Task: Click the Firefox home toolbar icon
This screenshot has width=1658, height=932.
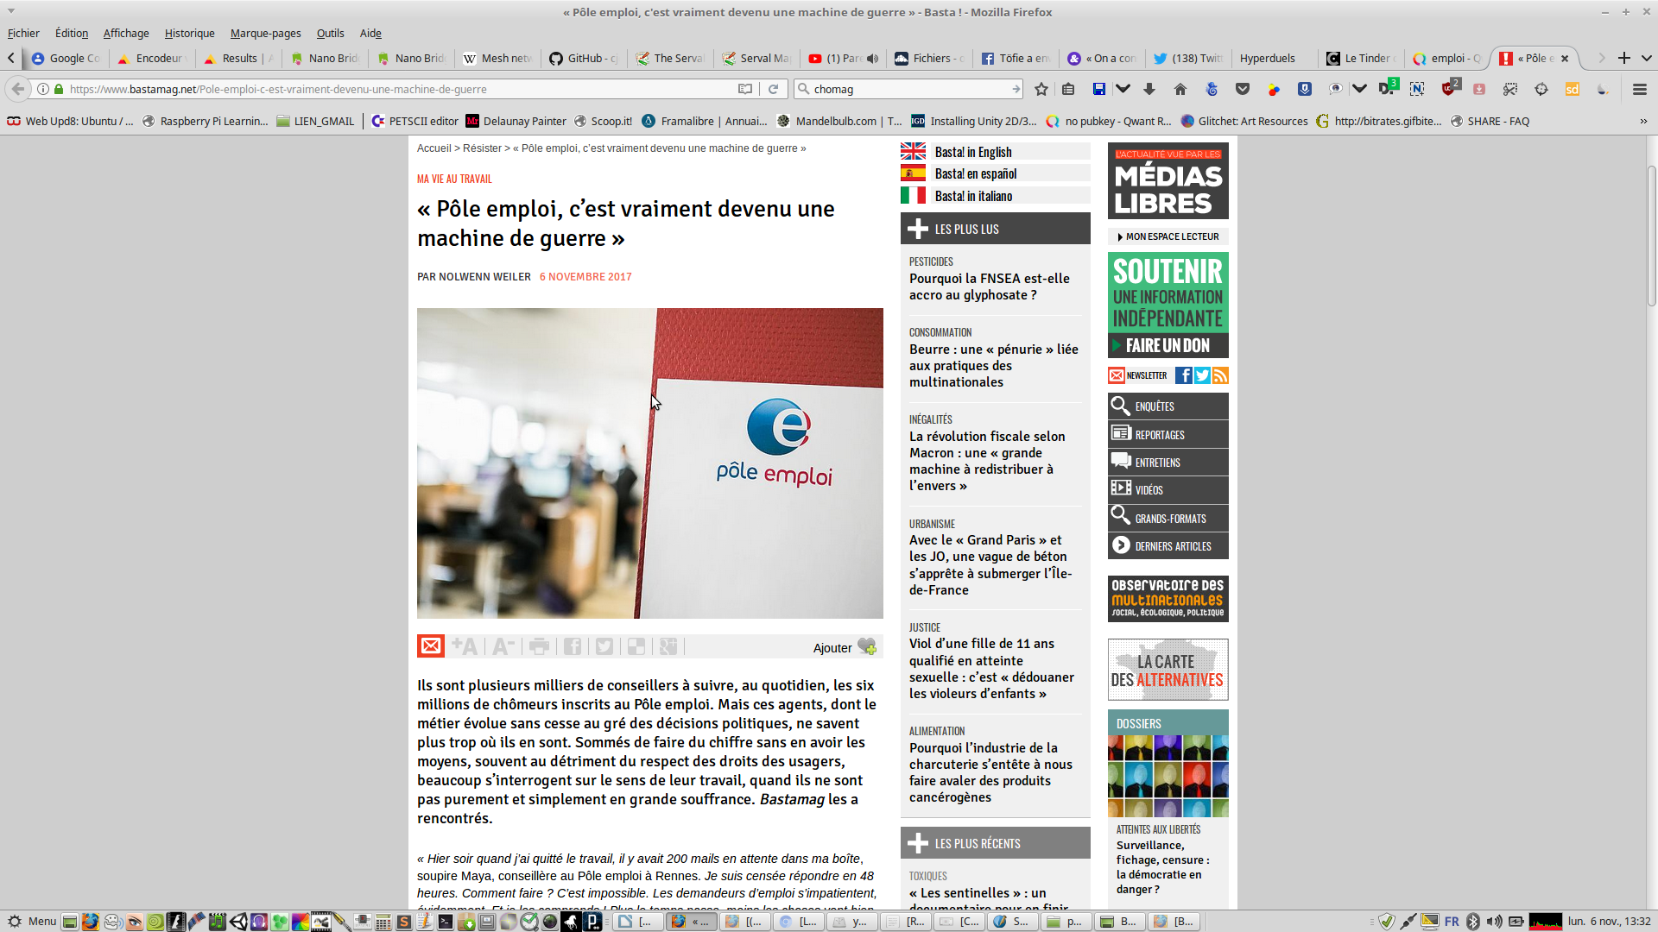Action: pos(1180,89)
